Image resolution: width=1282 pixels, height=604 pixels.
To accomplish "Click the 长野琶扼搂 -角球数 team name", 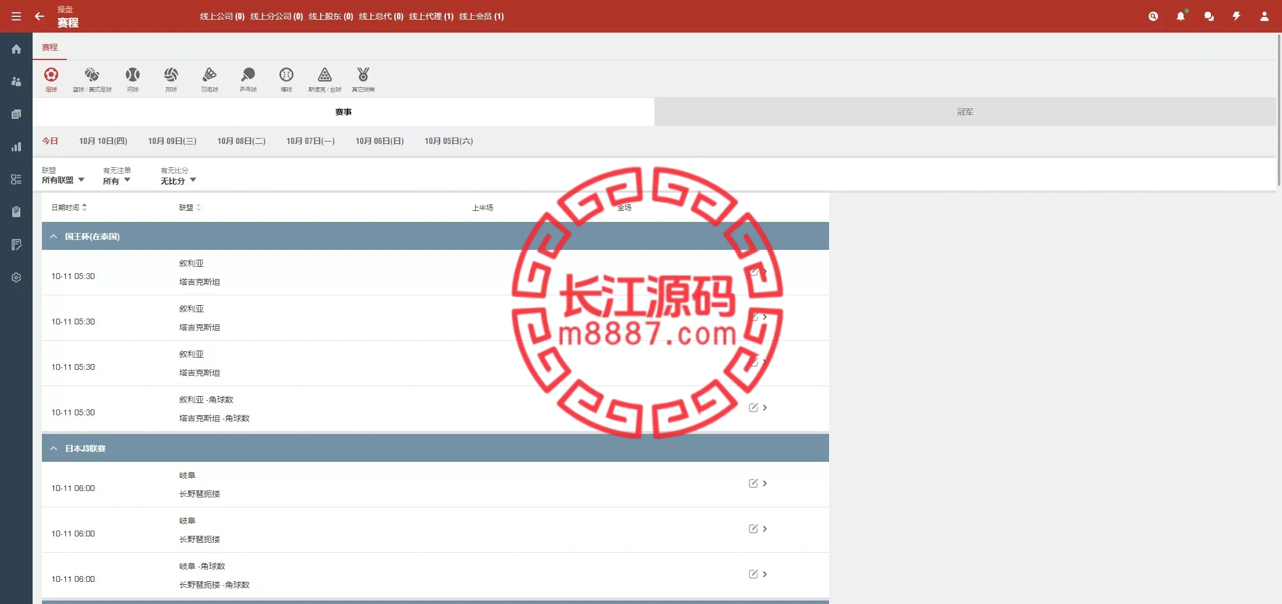I will [214, 585].
